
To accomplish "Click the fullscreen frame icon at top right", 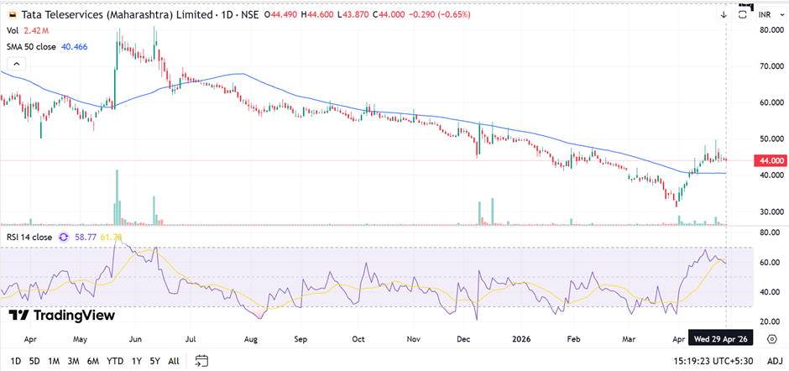I will [x=743, y=14].
